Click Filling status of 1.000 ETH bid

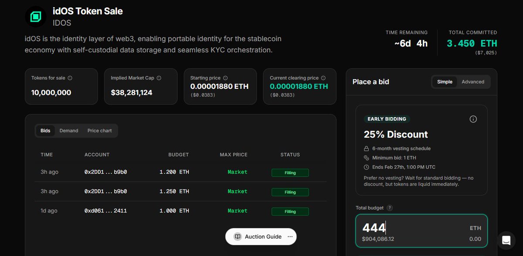tap(290, 212)
